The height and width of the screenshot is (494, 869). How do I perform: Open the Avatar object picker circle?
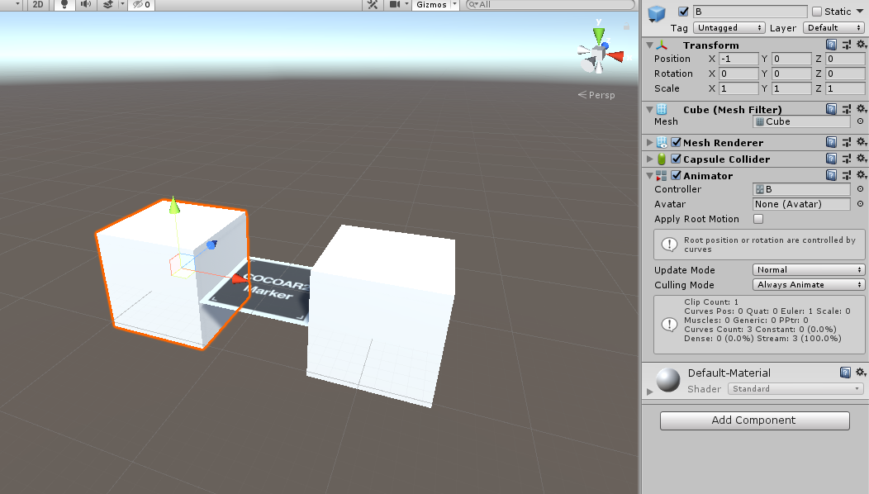[860, 204]
